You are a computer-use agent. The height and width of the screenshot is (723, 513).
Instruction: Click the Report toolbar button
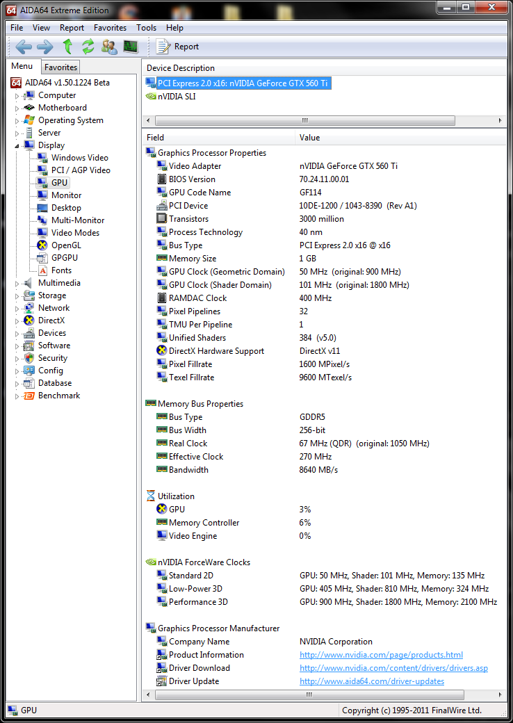pos(177,47)
